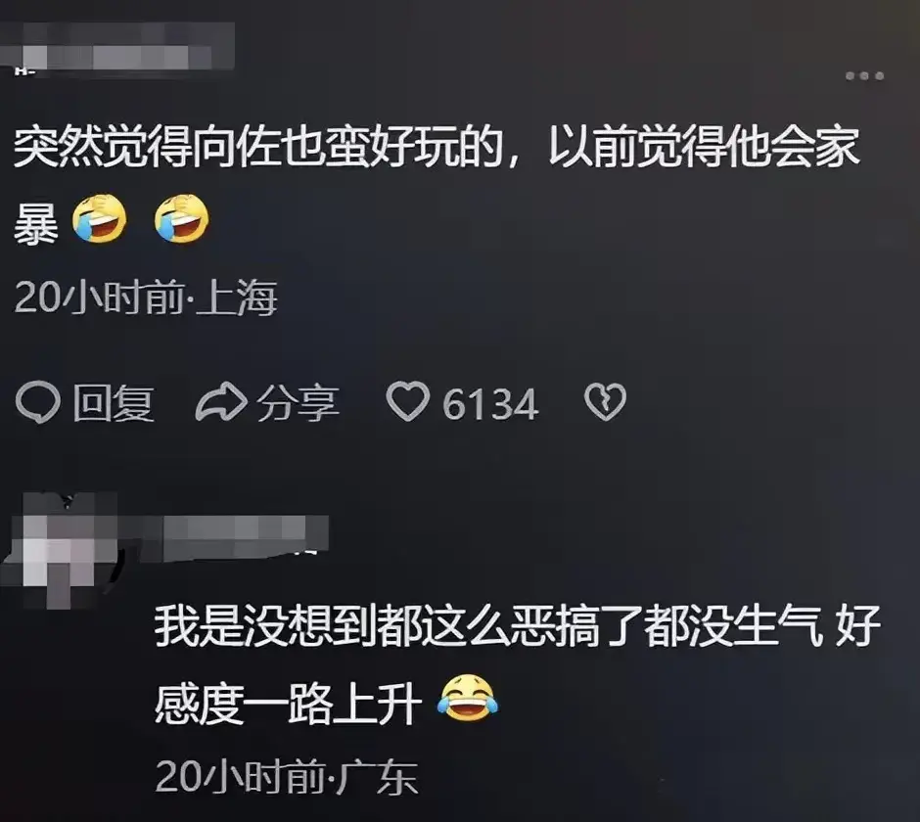
Task: Click the 20小时前·上海 timestamp
Action: pyautogui.click(x=146, y=297)
